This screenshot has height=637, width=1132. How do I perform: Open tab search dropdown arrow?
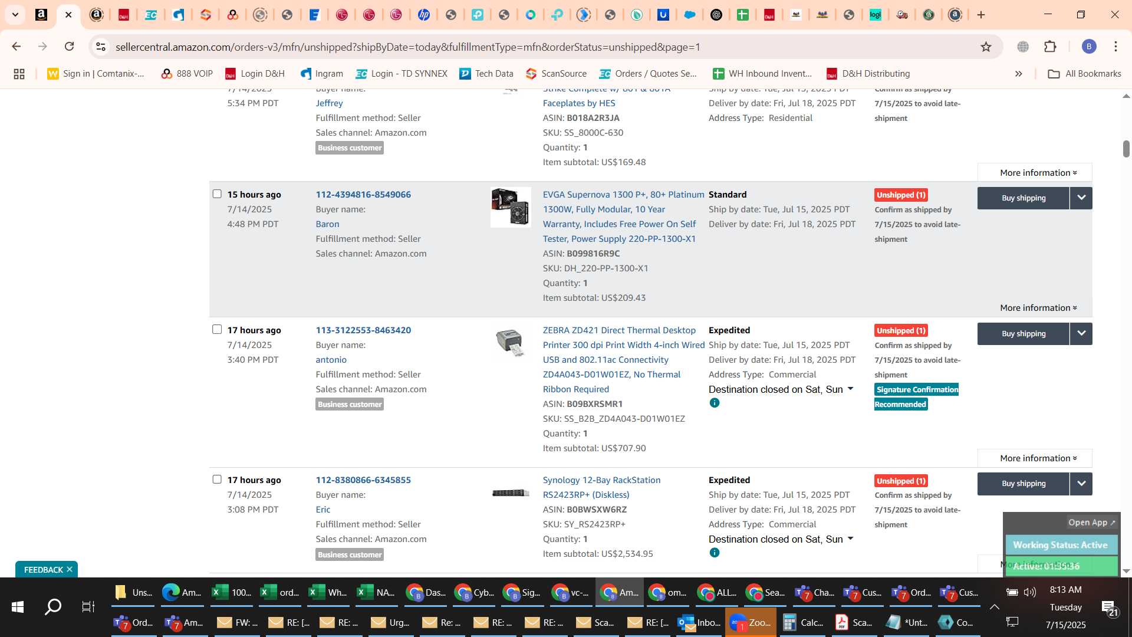point(15,15)
